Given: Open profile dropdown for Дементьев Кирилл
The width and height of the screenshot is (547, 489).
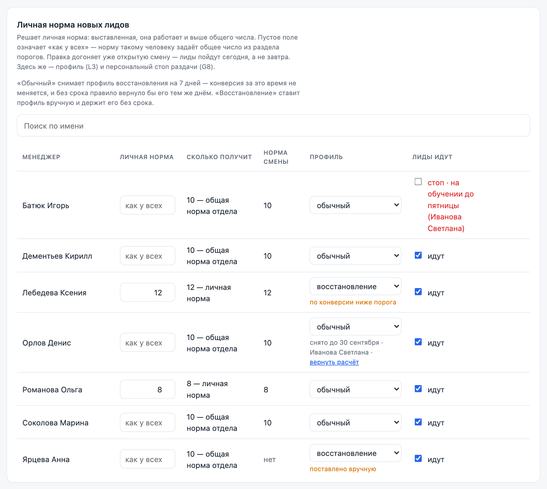Looking at the screenshot, I should point(355,256).
